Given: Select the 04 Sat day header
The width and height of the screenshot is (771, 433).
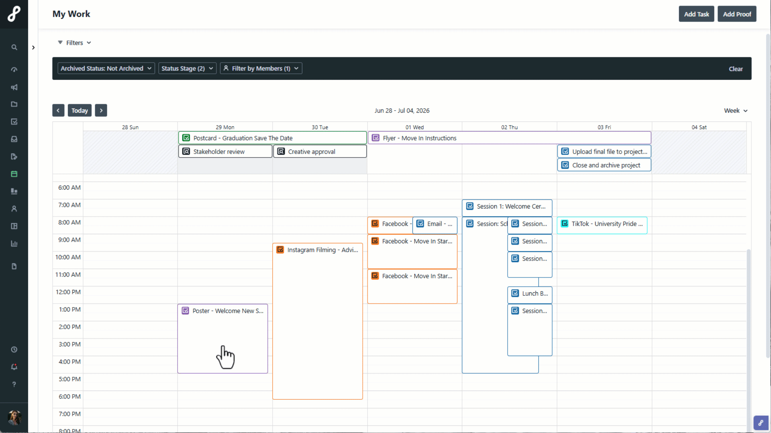Looking at the screenshot, I should [x=699, y=127].
